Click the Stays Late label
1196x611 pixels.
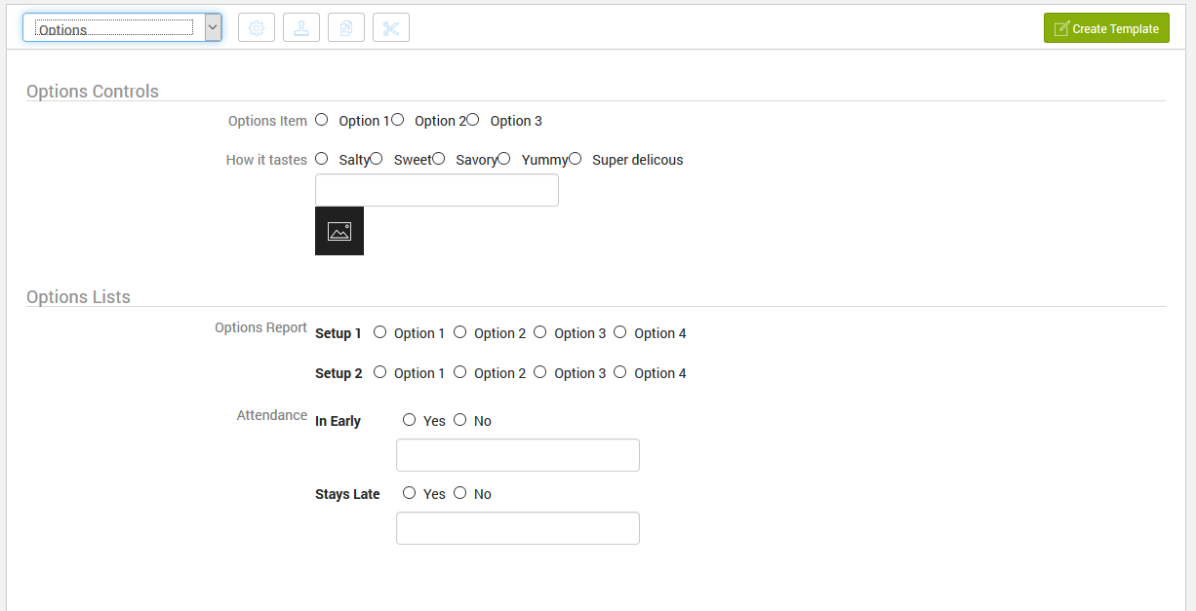347,494
